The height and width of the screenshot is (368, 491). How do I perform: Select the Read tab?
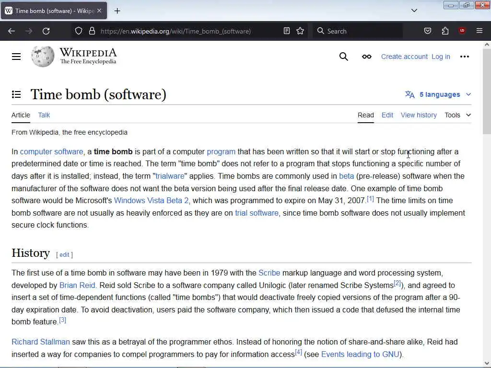point(366,115)
